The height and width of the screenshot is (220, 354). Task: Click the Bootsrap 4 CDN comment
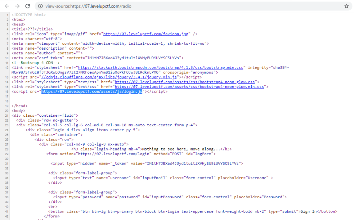click(x=36, y=63)
